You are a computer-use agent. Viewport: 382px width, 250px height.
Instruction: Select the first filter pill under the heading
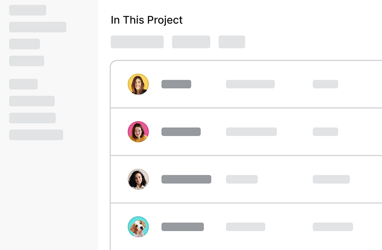click(137, 42)
